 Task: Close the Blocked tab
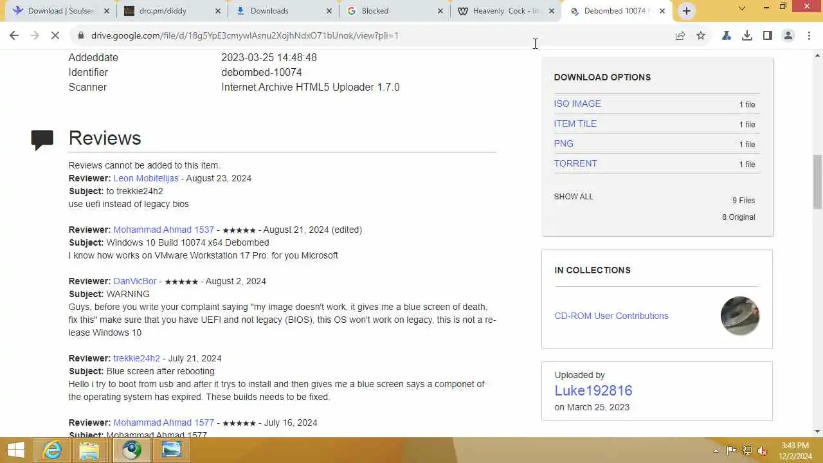click(x=440, y=11)
